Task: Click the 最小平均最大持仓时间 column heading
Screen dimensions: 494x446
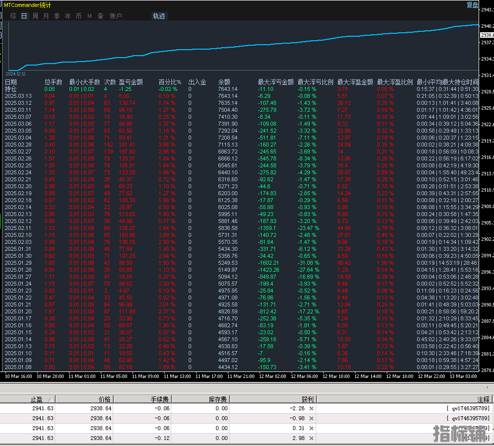Action: coord(447,82)
